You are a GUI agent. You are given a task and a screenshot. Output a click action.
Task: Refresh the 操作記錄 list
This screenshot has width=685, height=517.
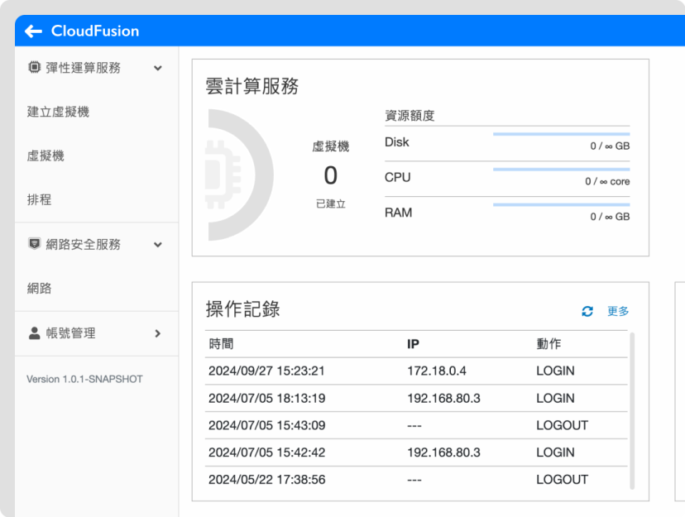587,312
